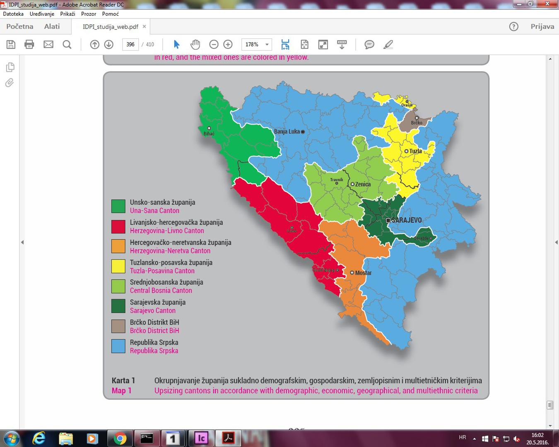Expand the right tools pane
The height and width of the screenshot is (447, 559).
[x=556, y=242]
